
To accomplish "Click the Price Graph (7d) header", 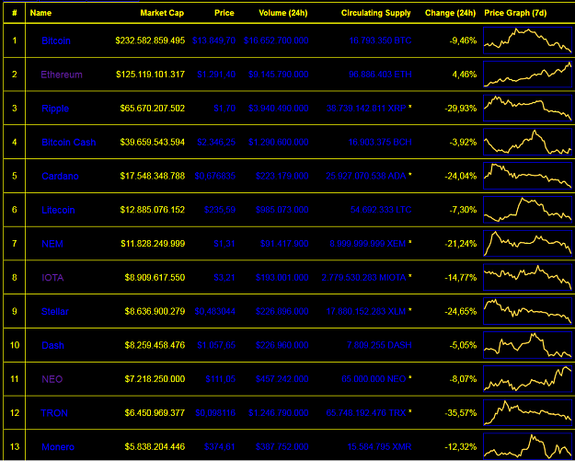I will (x=515, y=13).
